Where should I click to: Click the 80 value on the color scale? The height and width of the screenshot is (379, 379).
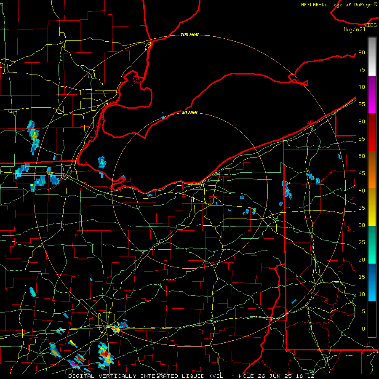pyautogui.click(x=362, y=53)
